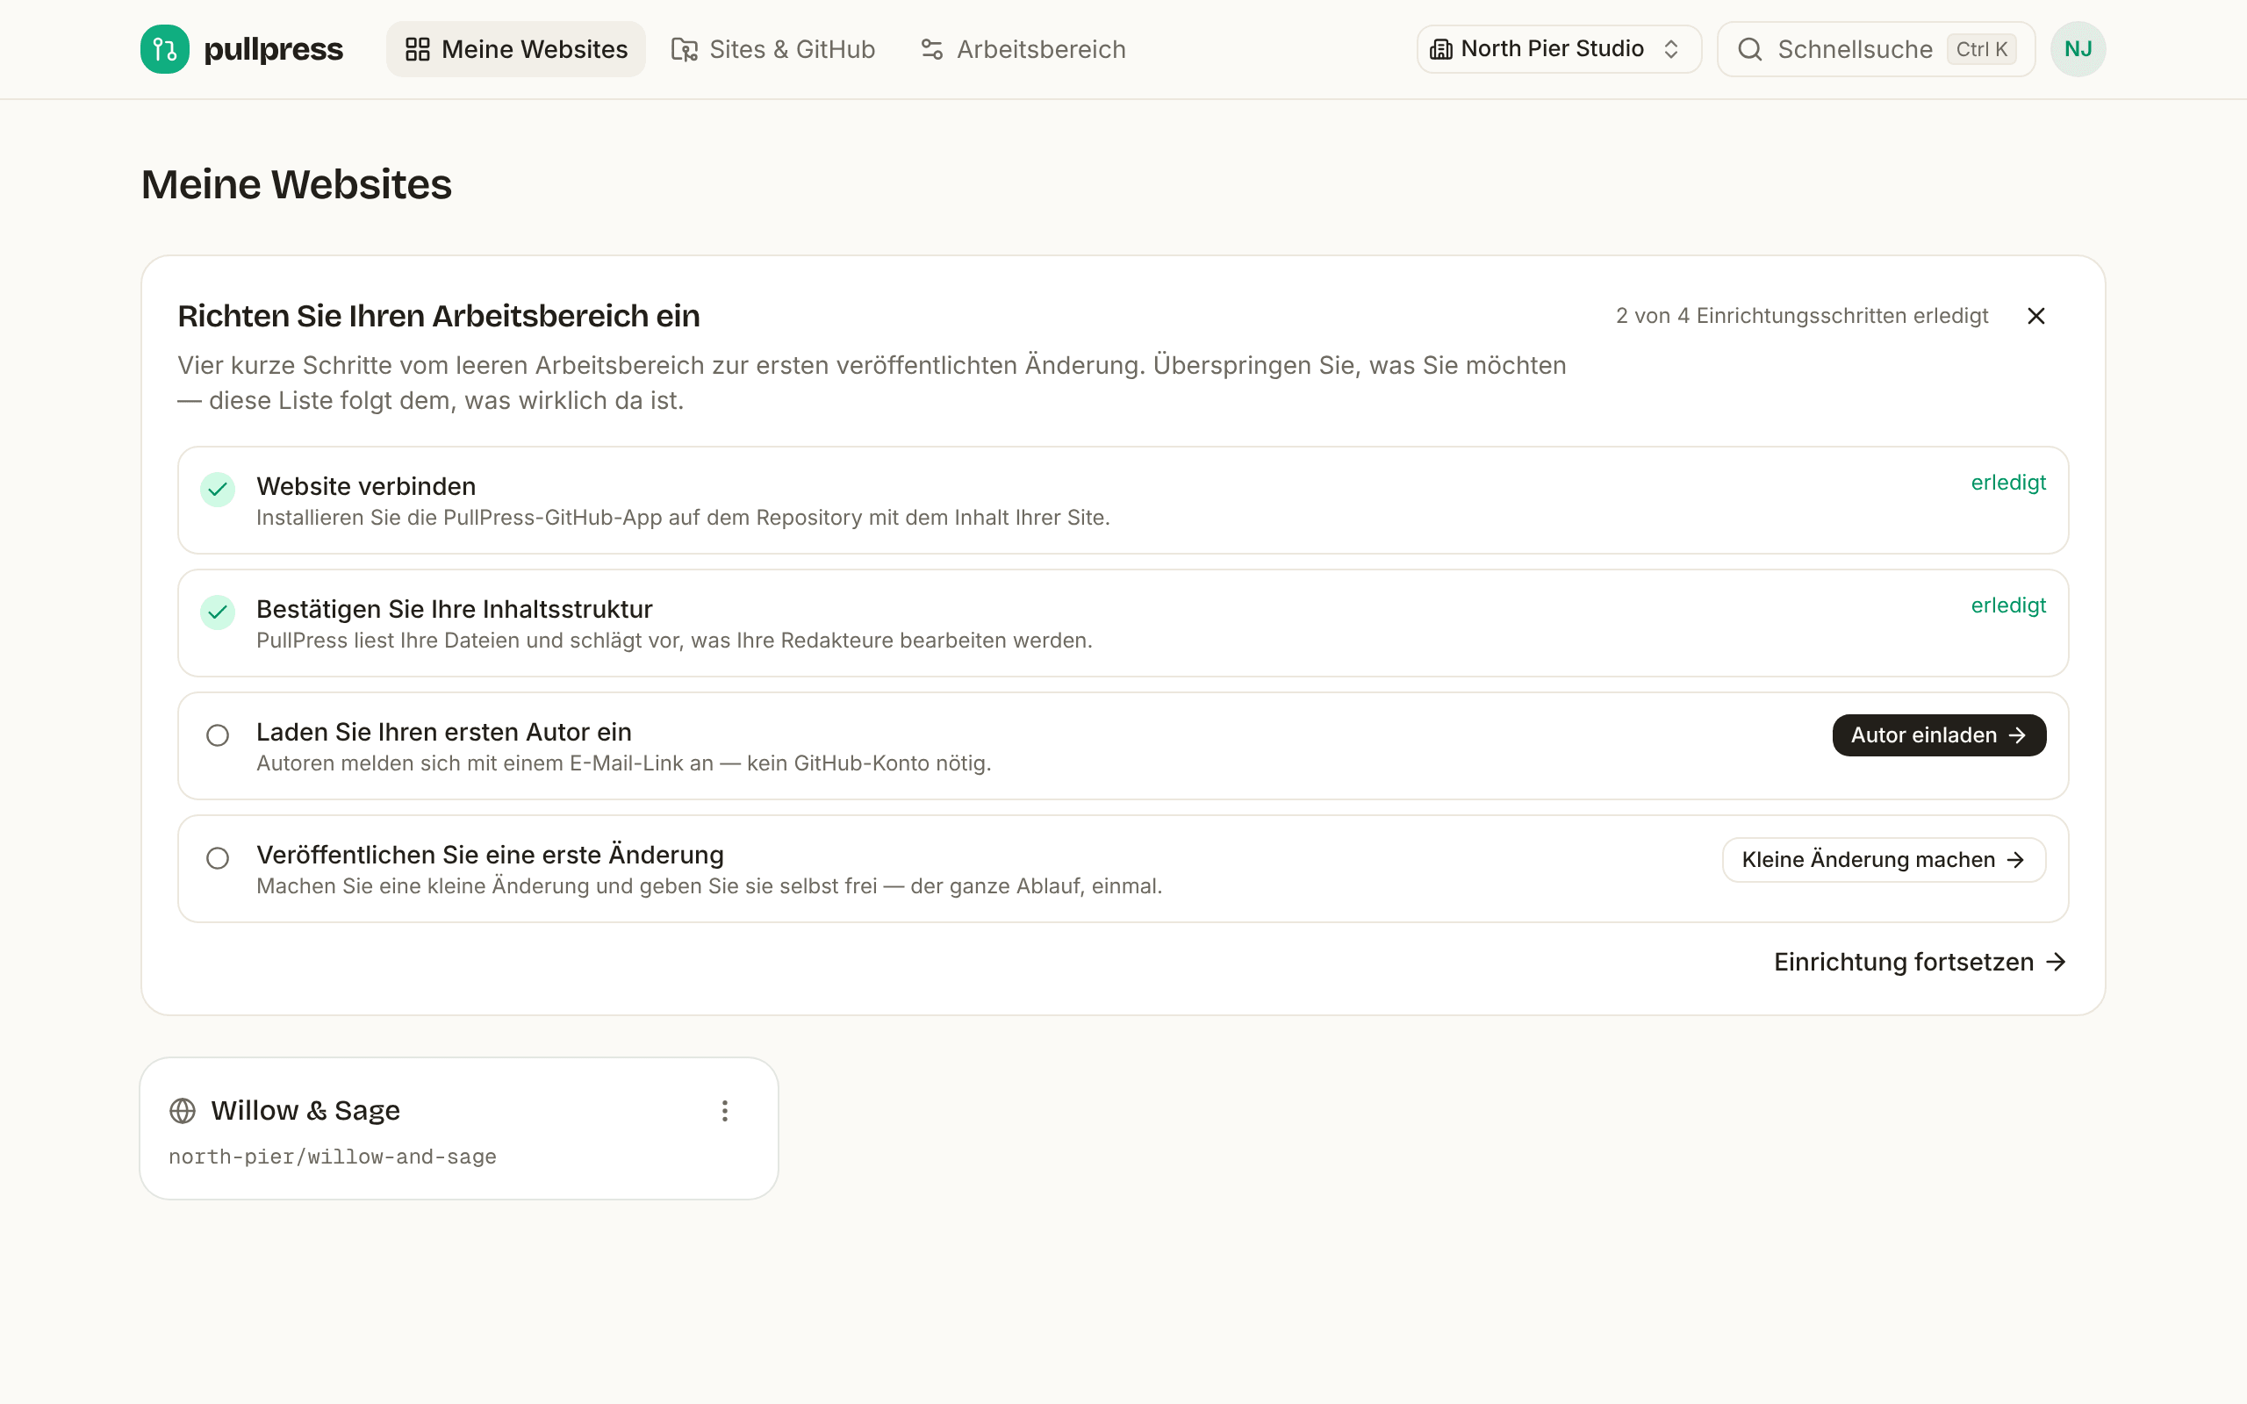
Task: Click the Meine Websites page heading
Action: [296, 184]
